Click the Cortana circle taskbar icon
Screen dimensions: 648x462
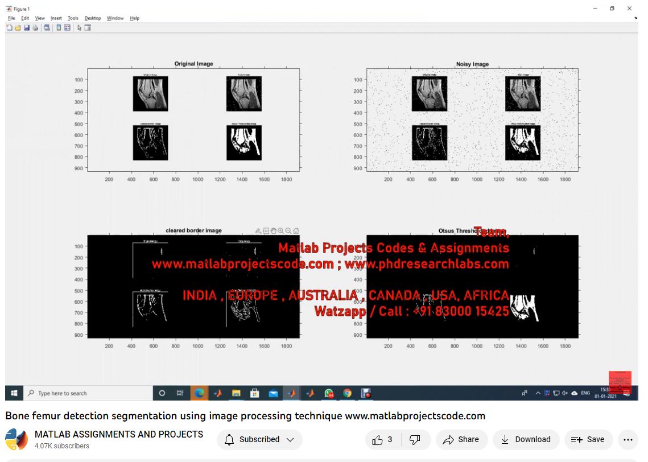pyautogui.click(x=162, y=393)
